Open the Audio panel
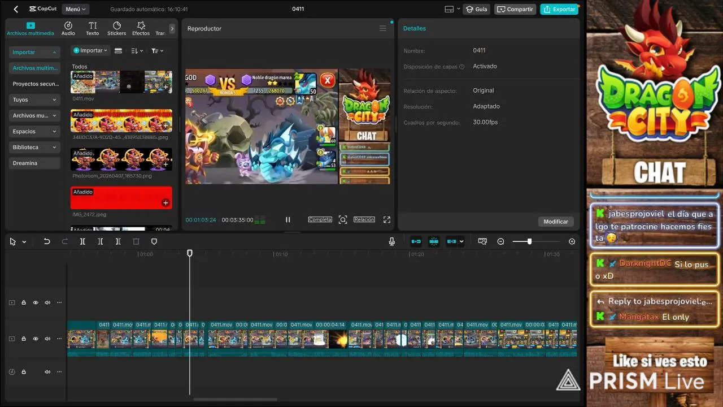This screenshot has height=407, width=723. tap(68, 28)
